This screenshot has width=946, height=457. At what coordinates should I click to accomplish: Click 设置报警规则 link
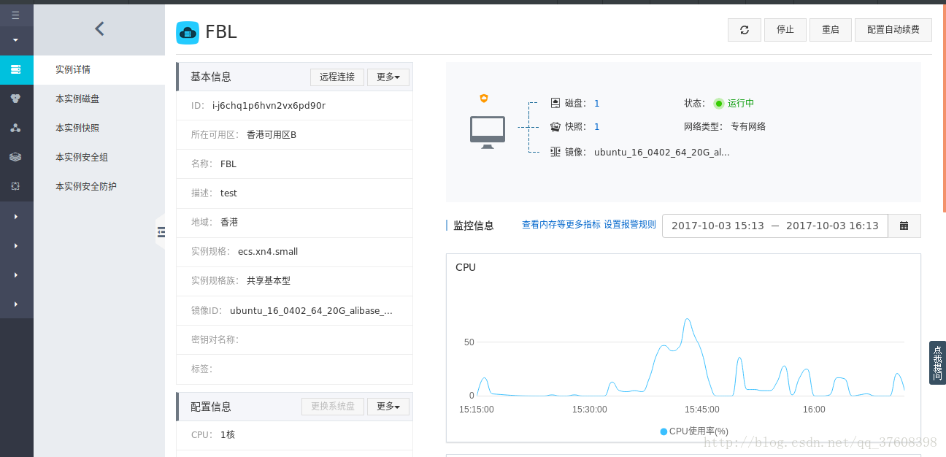tap(629, 225)
